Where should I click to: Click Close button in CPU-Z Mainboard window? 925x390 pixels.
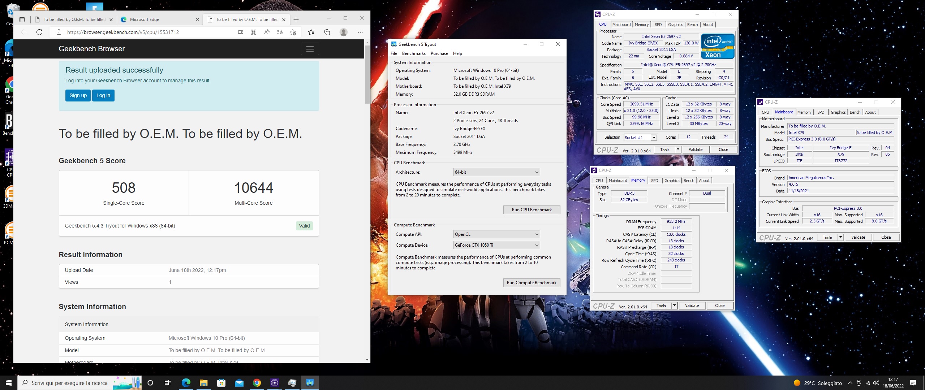886,237
